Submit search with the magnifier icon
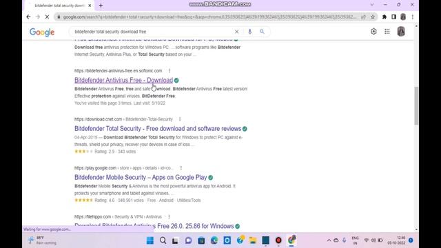 pos(262,32)
